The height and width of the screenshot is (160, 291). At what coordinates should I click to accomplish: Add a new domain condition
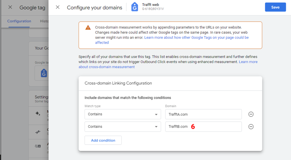(x=103, y=140)
